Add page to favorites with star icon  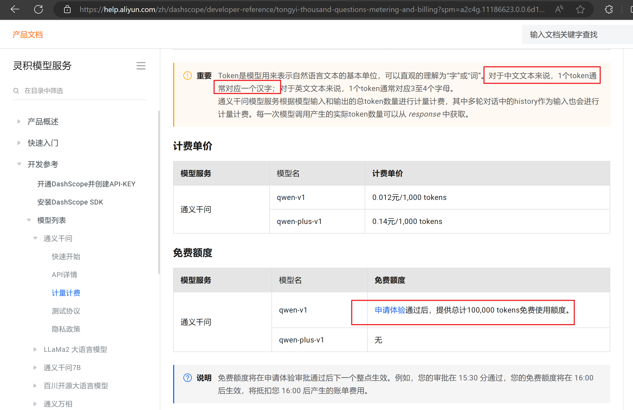click(580, 10)
